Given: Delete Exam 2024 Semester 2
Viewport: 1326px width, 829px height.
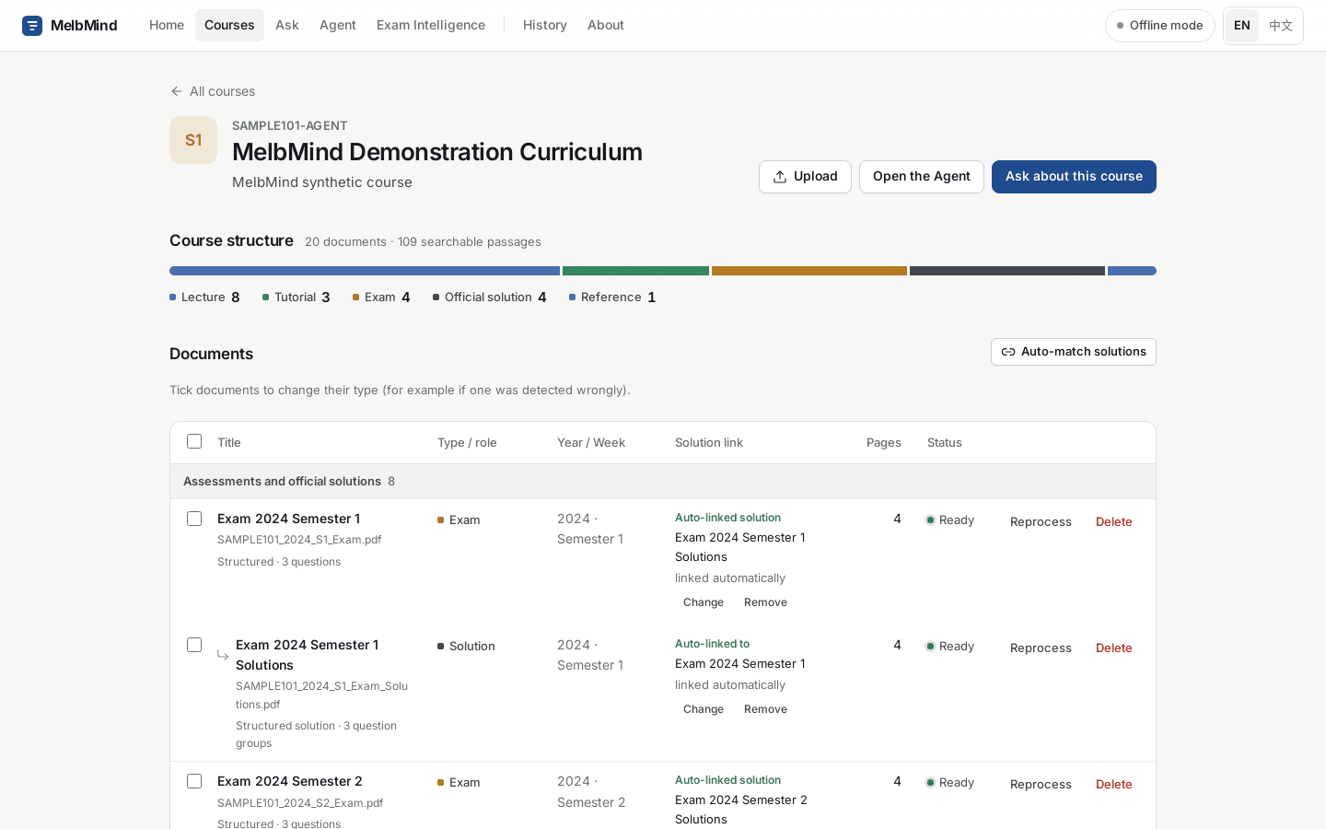Looking at the screenshot, I should coord(1114,784).
